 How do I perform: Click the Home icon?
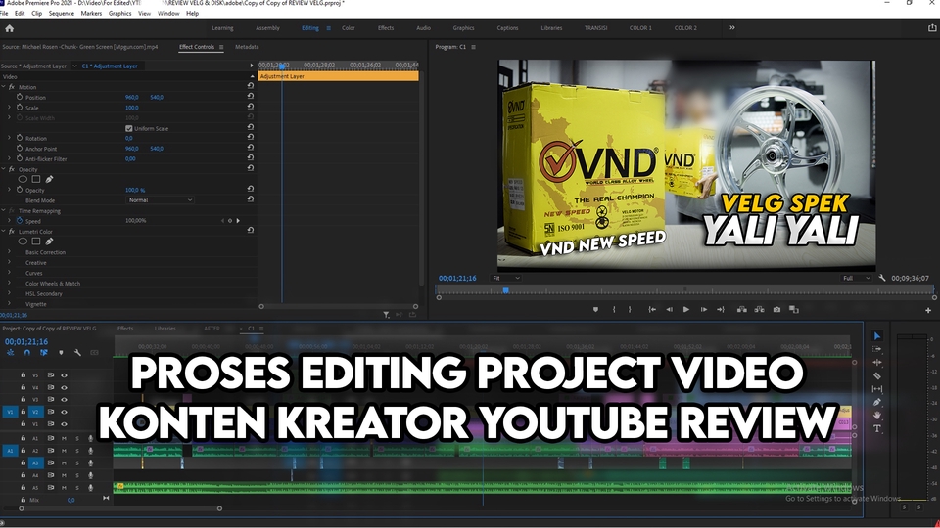(9, 28)
